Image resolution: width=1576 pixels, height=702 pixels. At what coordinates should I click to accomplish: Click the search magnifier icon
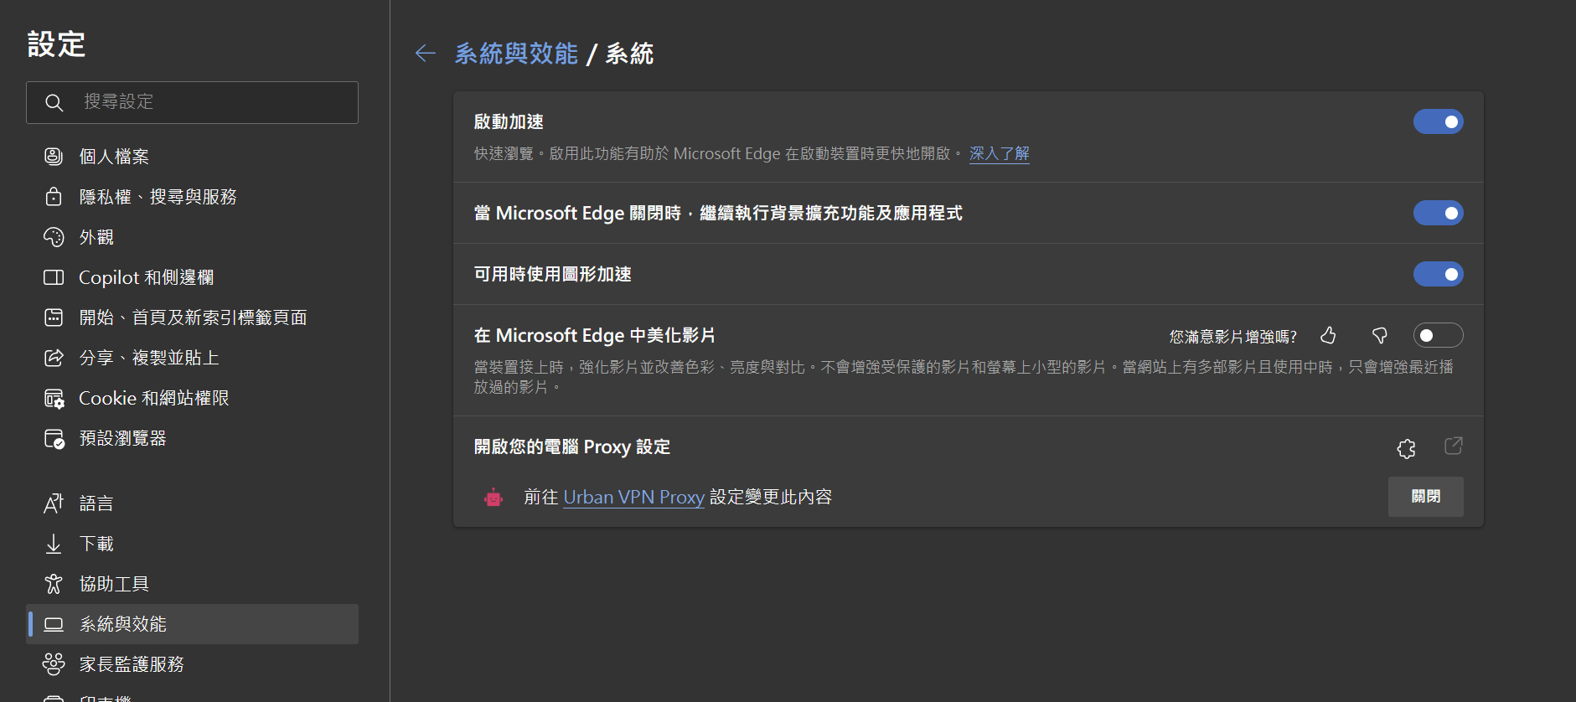tap(54, 102)
